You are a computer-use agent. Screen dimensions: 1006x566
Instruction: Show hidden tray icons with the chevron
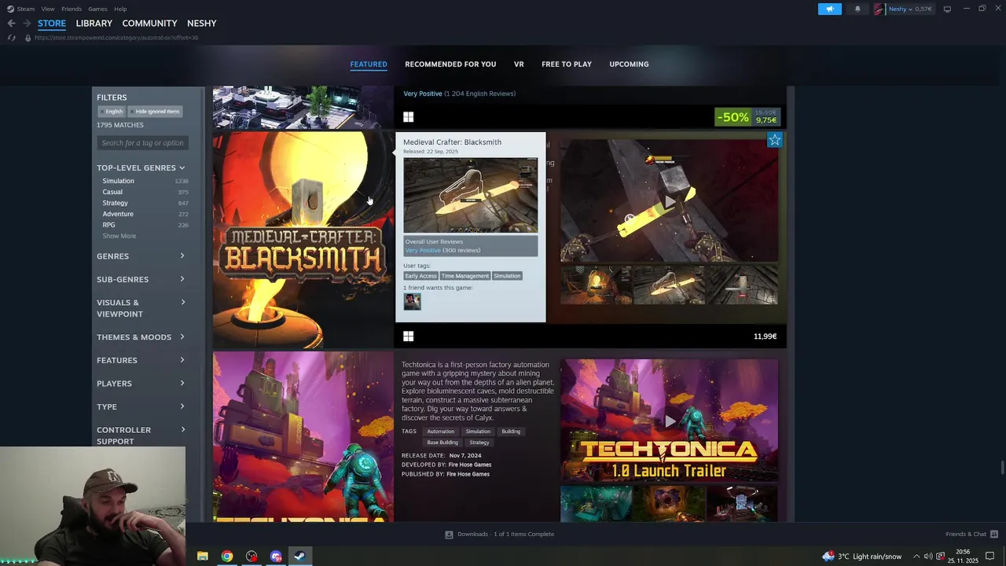tap(916, 557)
